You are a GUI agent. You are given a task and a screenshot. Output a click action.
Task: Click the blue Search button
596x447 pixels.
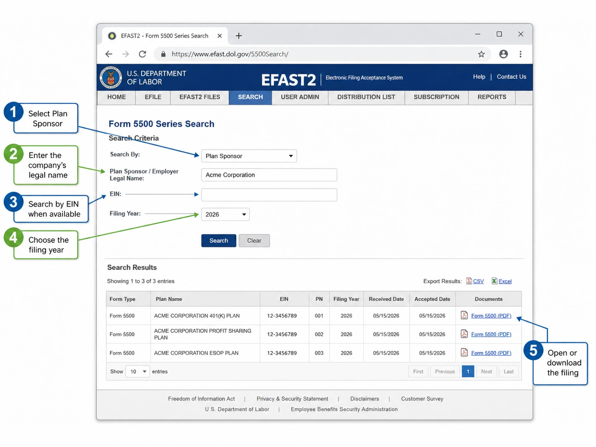tap(219, 241)
